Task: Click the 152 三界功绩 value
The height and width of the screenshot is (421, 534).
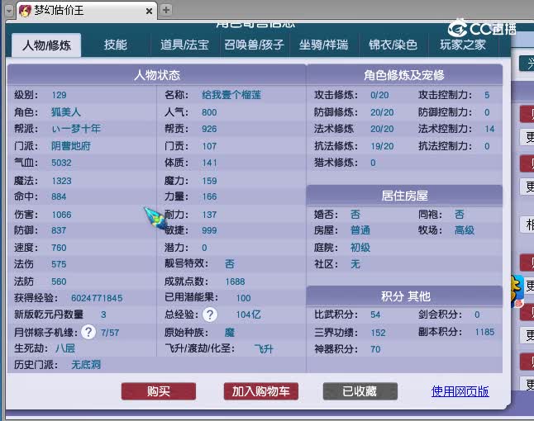Action: click(378, 333)
